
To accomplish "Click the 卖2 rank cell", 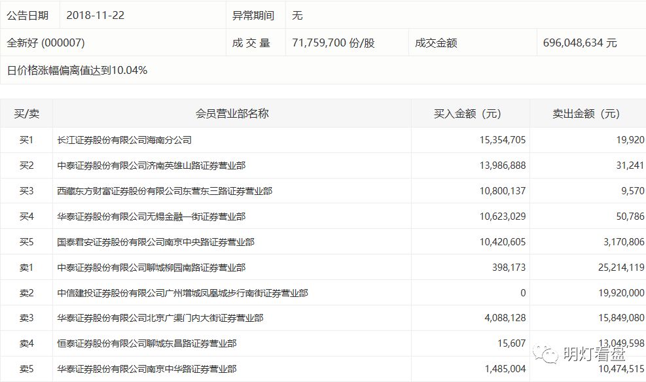I will coord(26,293).
